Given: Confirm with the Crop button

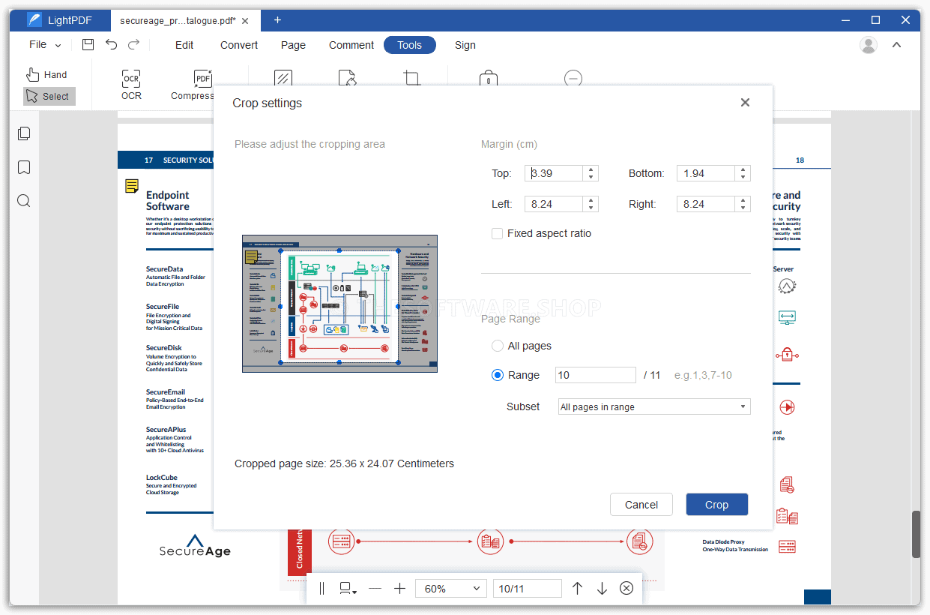Looking at the screenshot, I should pyautogui.click(x=717, y=505).
